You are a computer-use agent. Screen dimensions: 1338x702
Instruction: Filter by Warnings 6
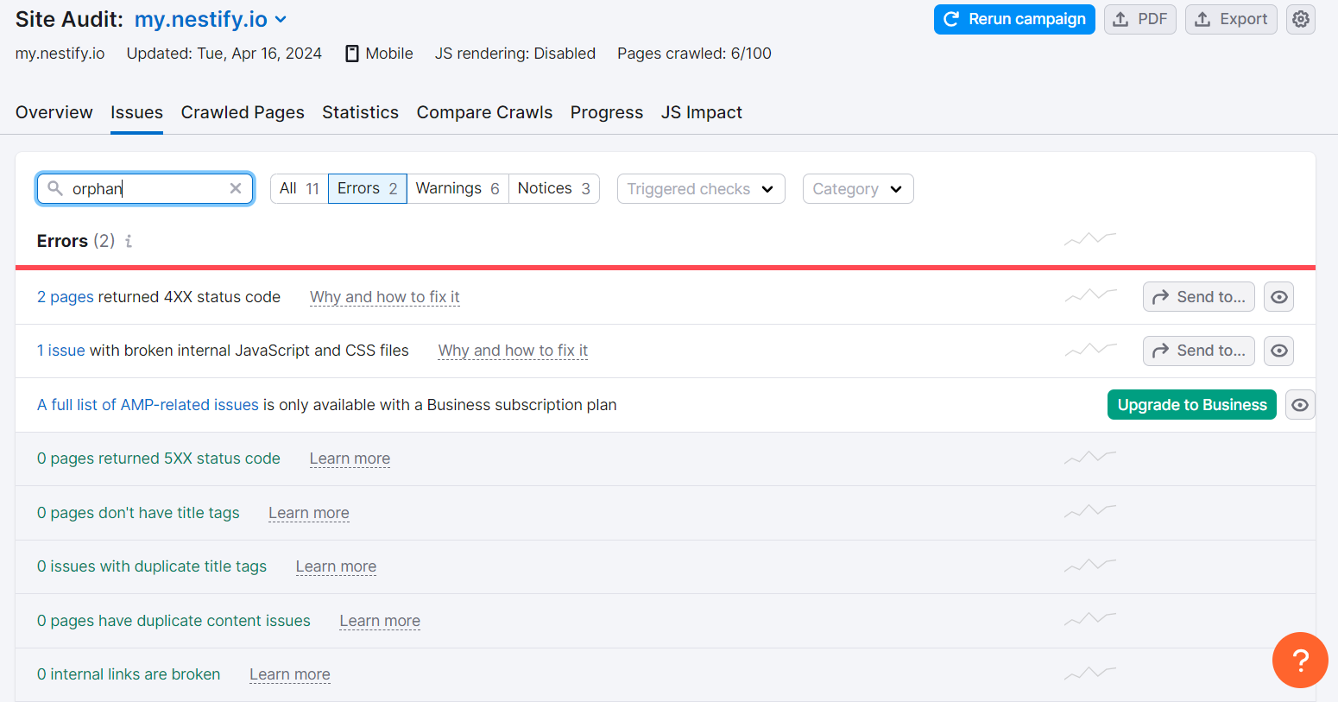458,188
